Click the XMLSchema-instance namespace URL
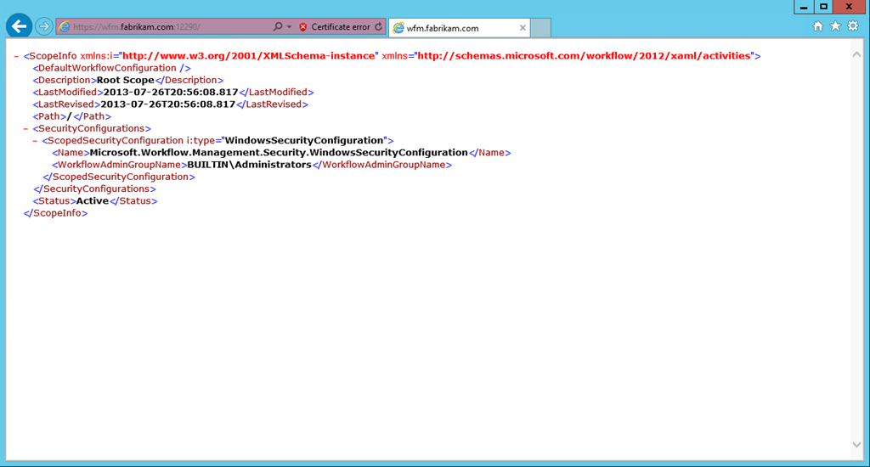 click(249, 55)
